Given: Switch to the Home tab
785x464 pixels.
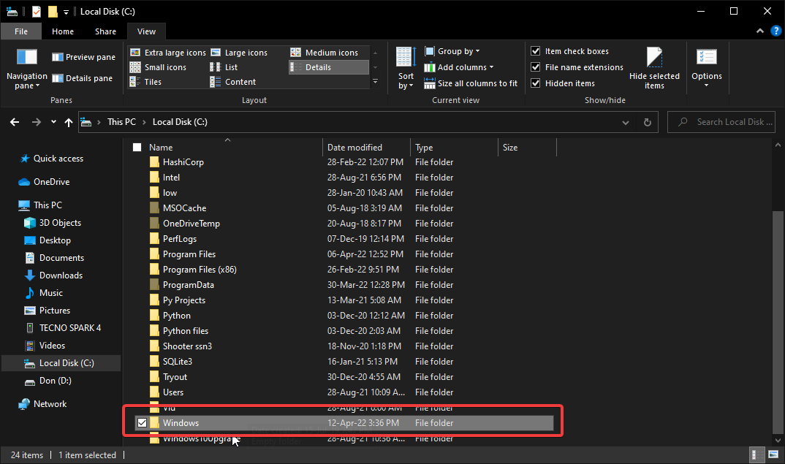Looking at the screenshot, I should point(63,31).
